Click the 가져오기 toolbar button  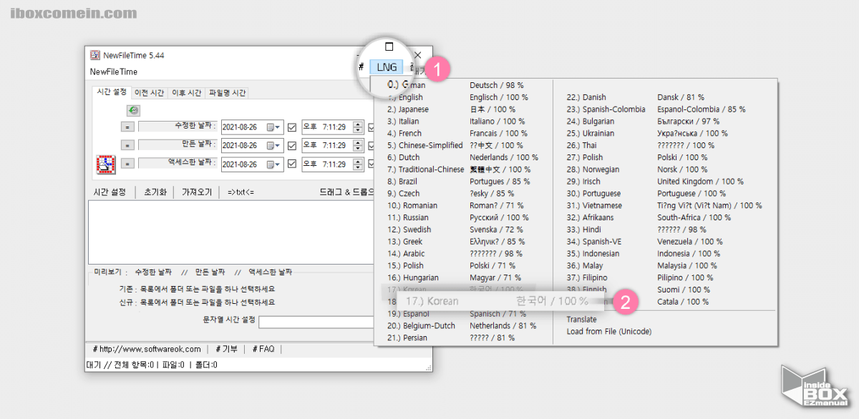coord(197,192)
